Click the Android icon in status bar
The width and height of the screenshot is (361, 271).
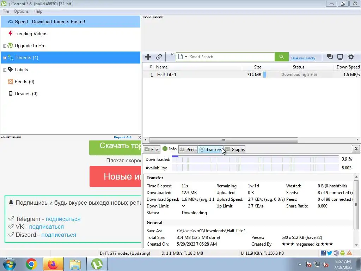pyautogui.click(x=342, y=253)
